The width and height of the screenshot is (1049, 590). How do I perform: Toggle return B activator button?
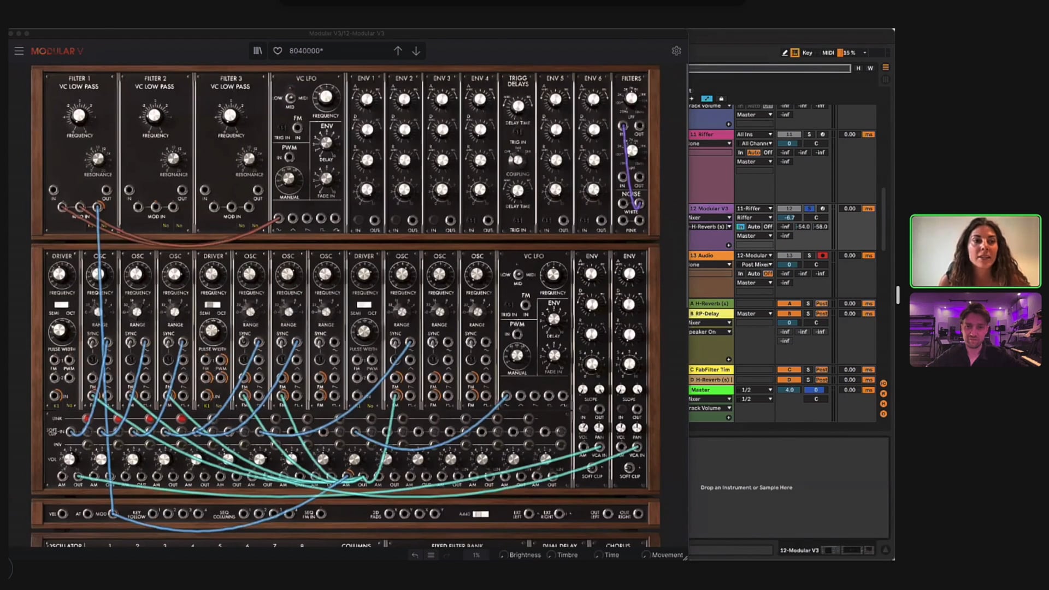789,314
